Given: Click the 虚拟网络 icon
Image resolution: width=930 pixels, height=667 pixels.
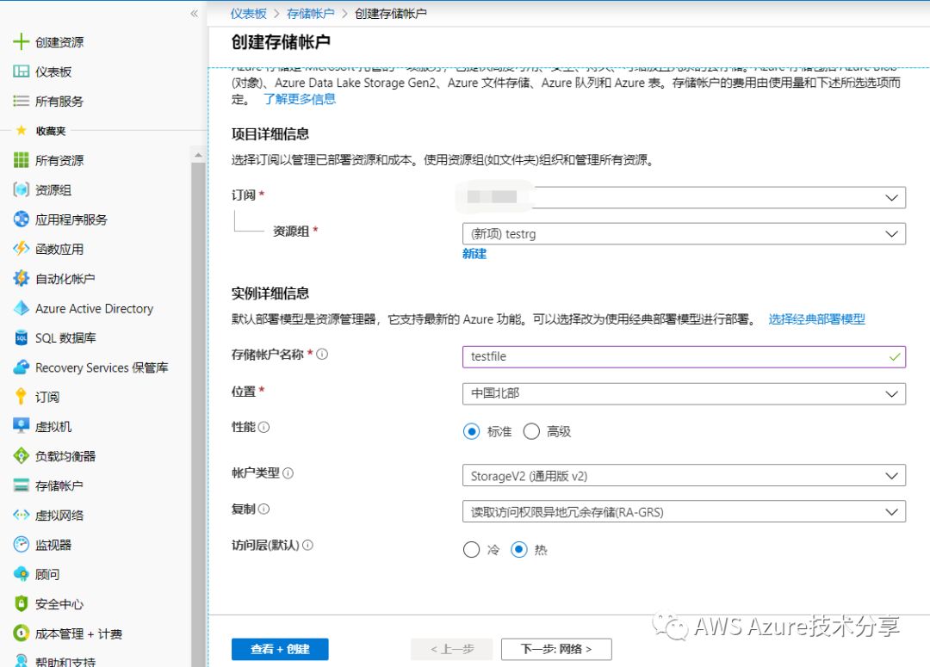Looking at the screenshot, I should [21, 515].
